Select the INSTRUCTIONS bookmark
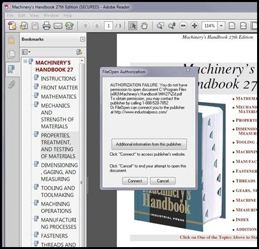 coord(58,79)
